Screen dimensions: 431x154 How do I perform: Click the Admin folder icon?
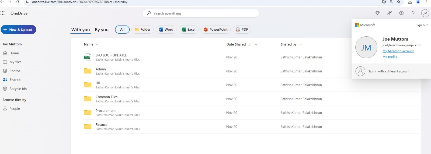(88, 71)
